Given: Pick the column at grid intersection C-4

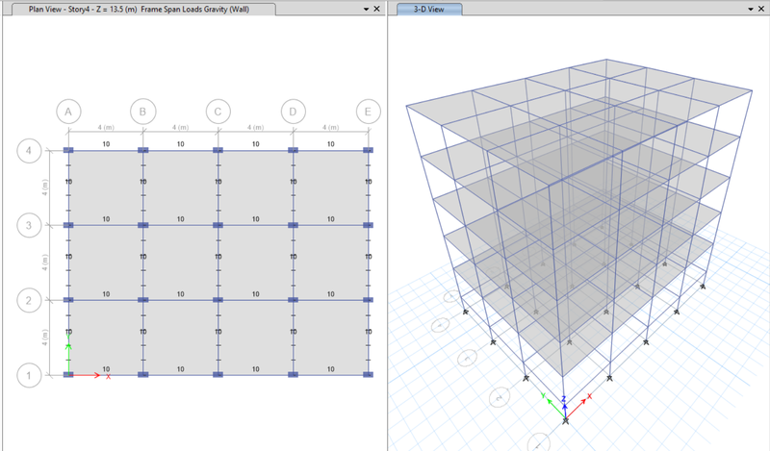Looking at the screenshot, I should coord(218,150).
